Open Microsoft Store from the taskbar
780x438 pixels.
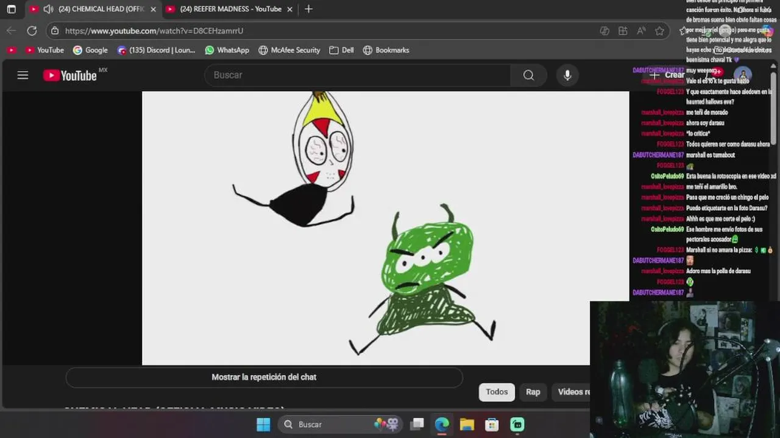pyautogui.click(x=492, y=425)
